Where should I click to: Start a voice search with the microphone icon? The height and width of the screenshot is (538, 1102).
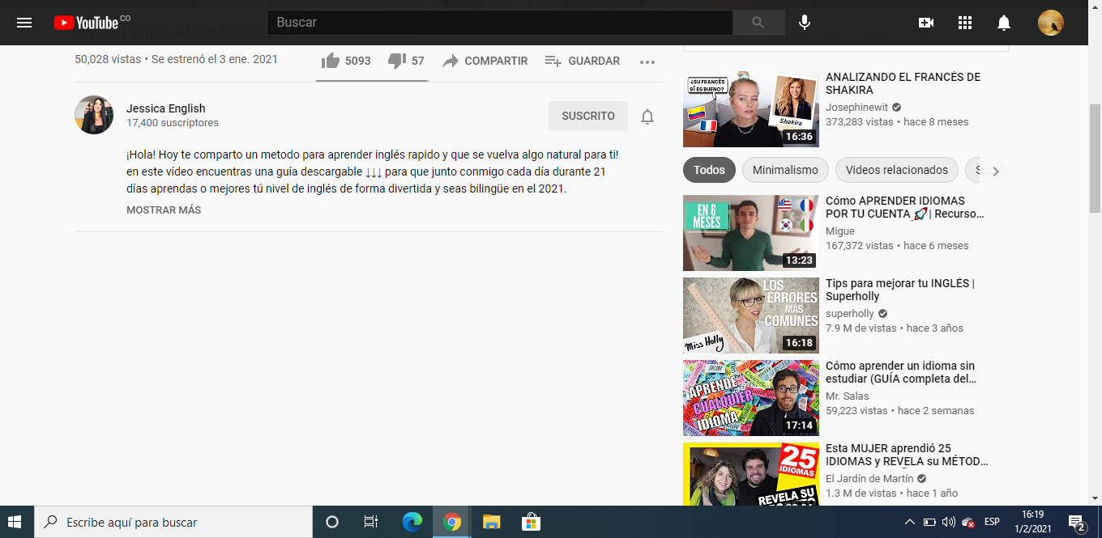coord(804,22)
